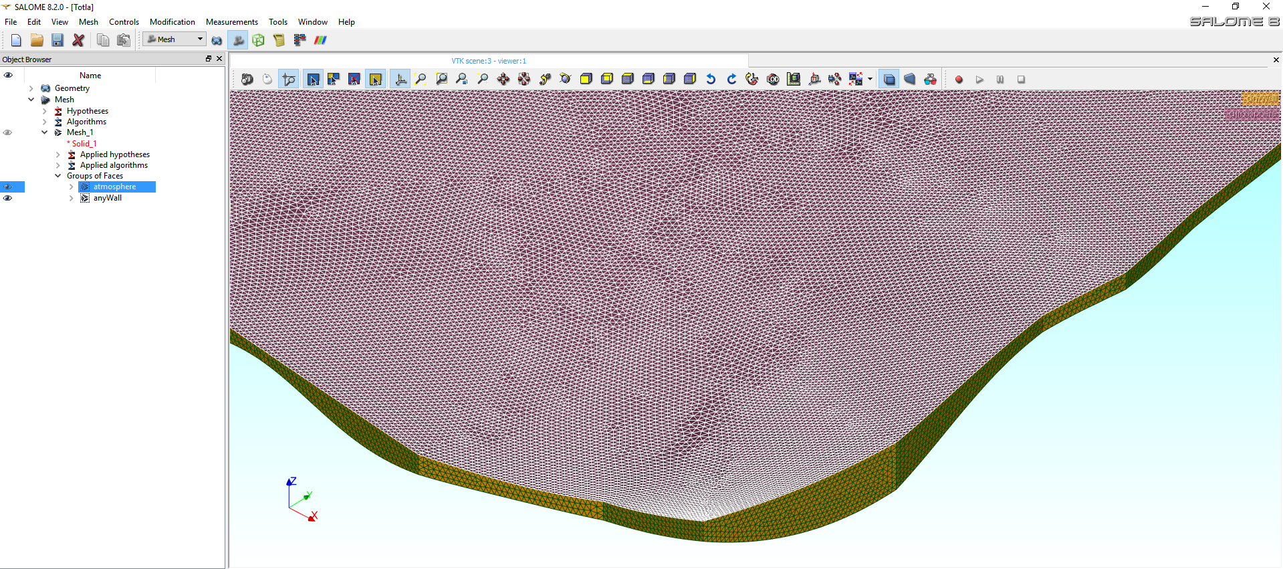Select the VTK scene:3 - viewer:1 tab
This screenshot has width=1283, height=569.
coord(489,61)
